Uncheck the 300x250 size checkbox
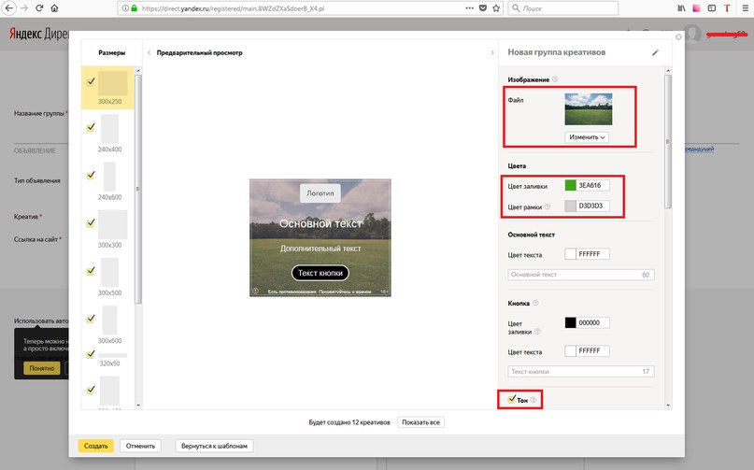The height and width of the screenshot is (470, 754). click(x=91, y=82)
